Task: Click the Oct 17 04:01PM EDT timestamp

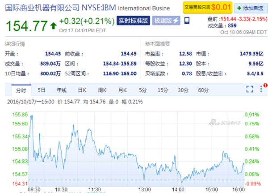Action: [x=82, y=30]
